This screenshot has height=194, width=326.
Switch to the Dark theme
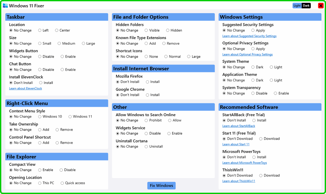pos(306,6)
